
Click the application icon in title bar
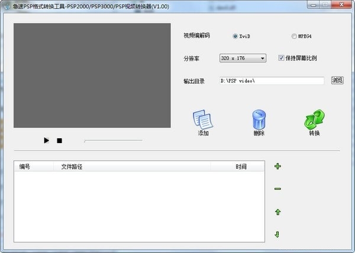[7, 7]
